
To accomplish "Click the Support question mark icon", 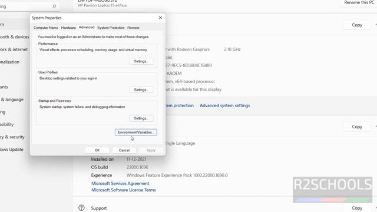I will (81, 208).
